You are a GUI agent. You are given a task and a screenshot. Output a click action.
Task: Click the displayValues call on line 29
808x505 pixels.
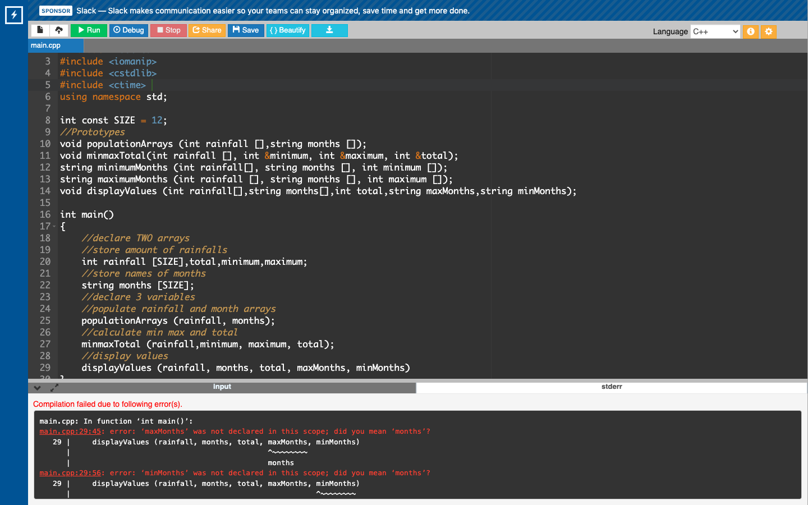[x=246, y=368]
